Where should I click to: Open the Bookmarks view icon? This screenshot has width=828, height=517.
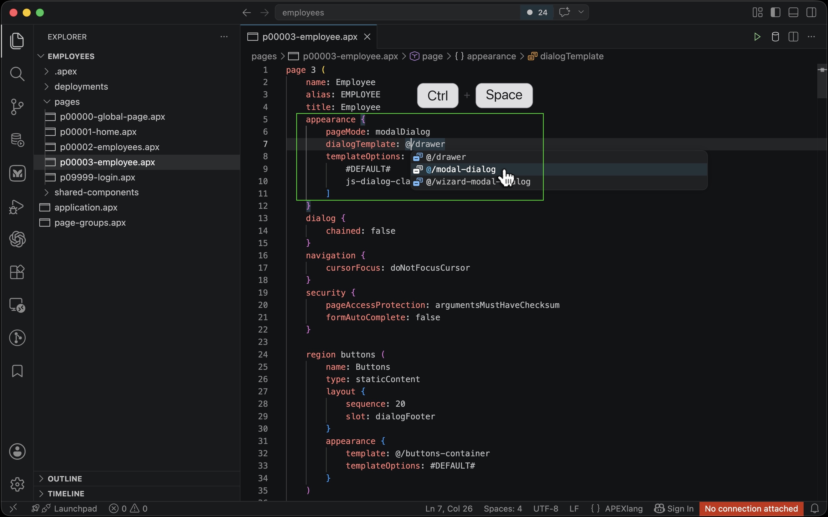17,371
